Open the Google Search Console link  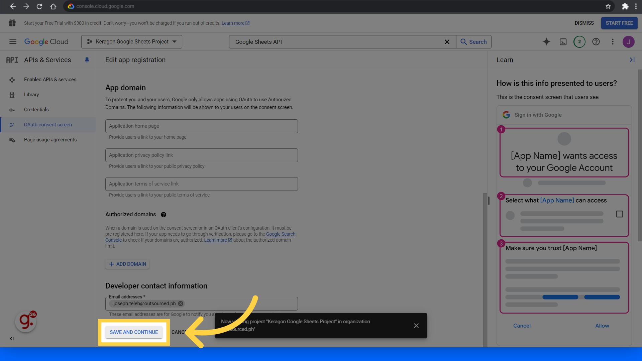click(281, 234)
